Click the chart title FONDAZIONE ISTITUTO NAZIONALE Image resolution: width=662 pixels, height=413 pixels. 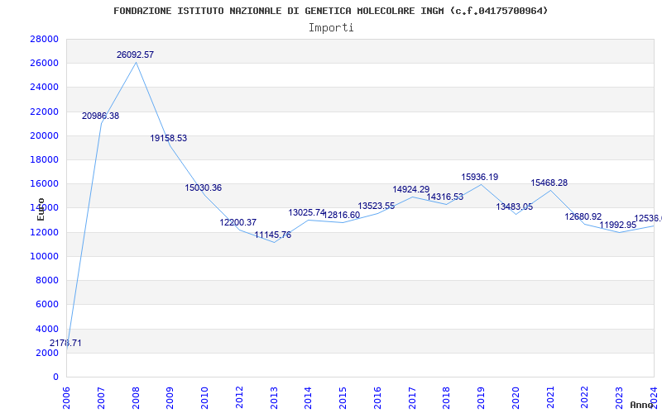click(330, 11)
